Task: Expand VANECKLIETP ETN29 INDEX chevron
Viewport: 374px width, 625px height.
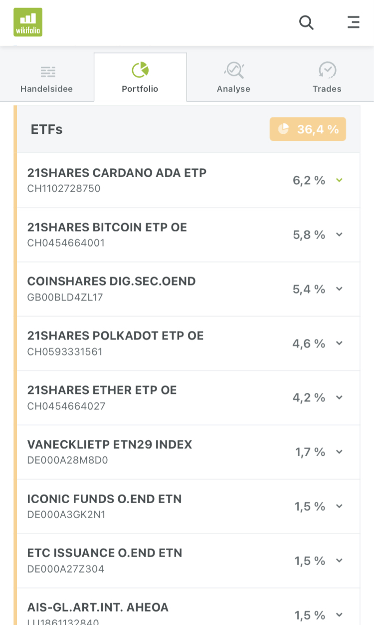Action: 340,452
